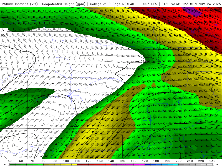Click the 'College of DuPage NEXLAB' header text
This screenshot has width=222, height=166.
tap(112, 4)
